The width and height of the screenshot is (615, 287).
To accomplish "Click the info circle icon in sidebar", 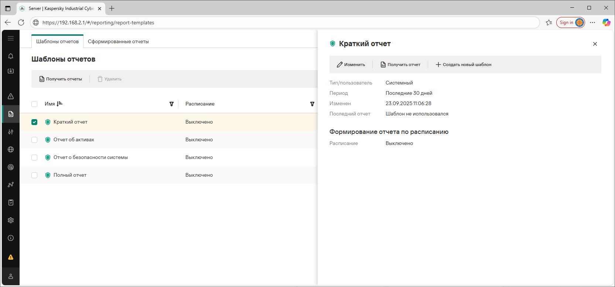I will point(11,238).
